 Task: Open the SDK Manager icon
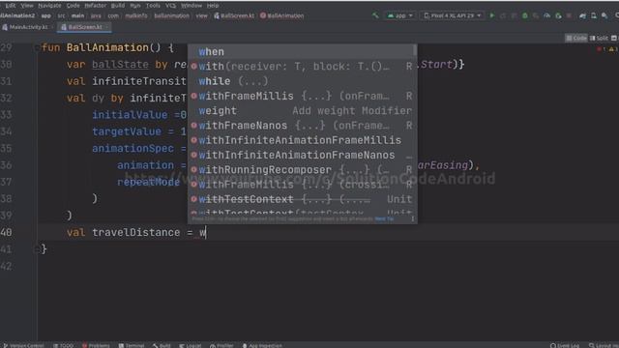[604, 15]
